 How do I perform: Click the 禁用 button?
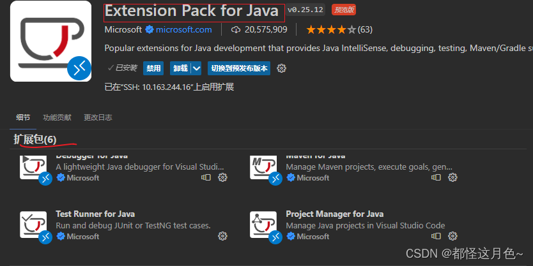click(153, 68)
